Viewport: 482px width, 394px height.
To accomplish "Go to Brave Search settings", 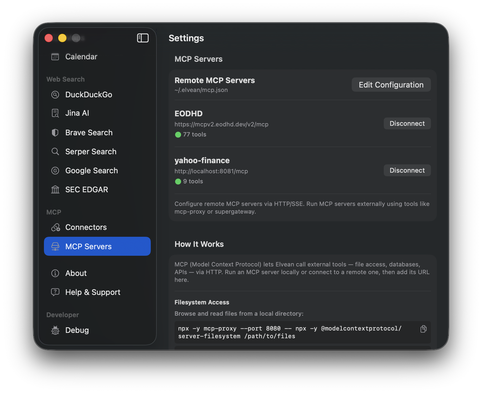I will pos(97,133).
